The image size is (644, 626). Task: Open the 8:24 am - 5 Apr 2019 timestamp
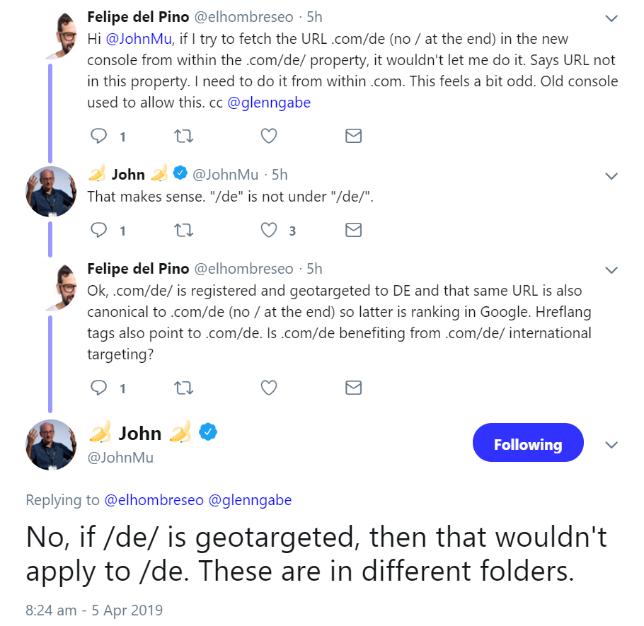(94, 610)
